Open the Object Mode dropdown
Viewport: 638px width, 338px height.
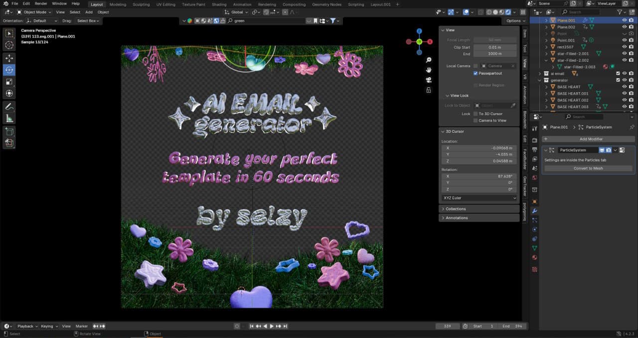point(33,12)
